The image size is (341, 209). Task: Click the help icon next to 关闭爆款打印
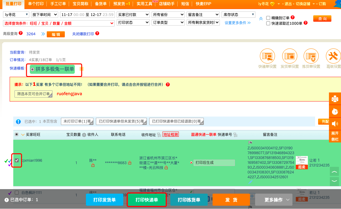coord(97,33)
